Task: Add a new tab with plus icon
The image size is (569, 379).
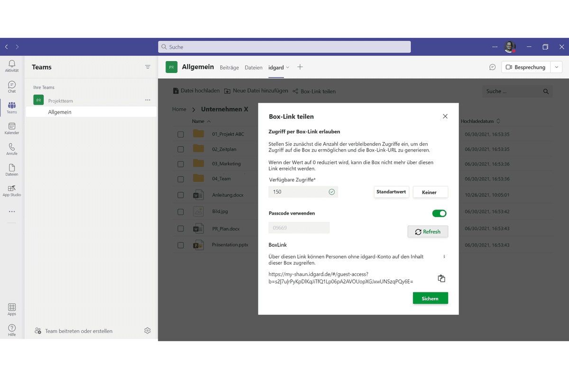Action: [x=300, y=67]
